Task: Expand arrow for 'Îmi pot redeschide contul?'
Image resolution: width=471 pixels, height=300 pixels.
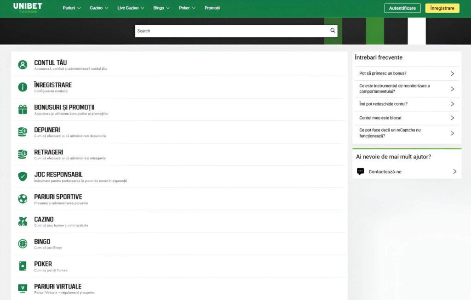Action: (x=453, y=104)
